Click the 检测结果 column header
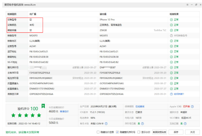Viewport: 202px width, 136px height. pyautogui.click(x=174, y=14)
